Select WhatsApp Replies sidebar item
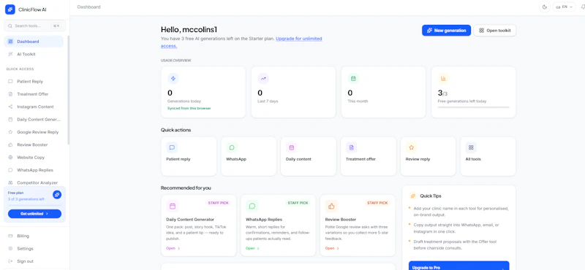The height and width of the screenshot is (270, 585). pos(34,170)
